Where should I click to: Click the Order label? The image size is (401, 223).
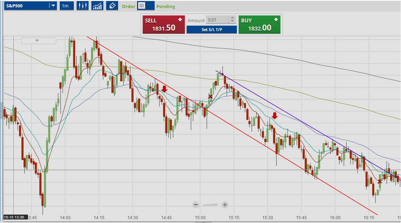pos(128,6)
